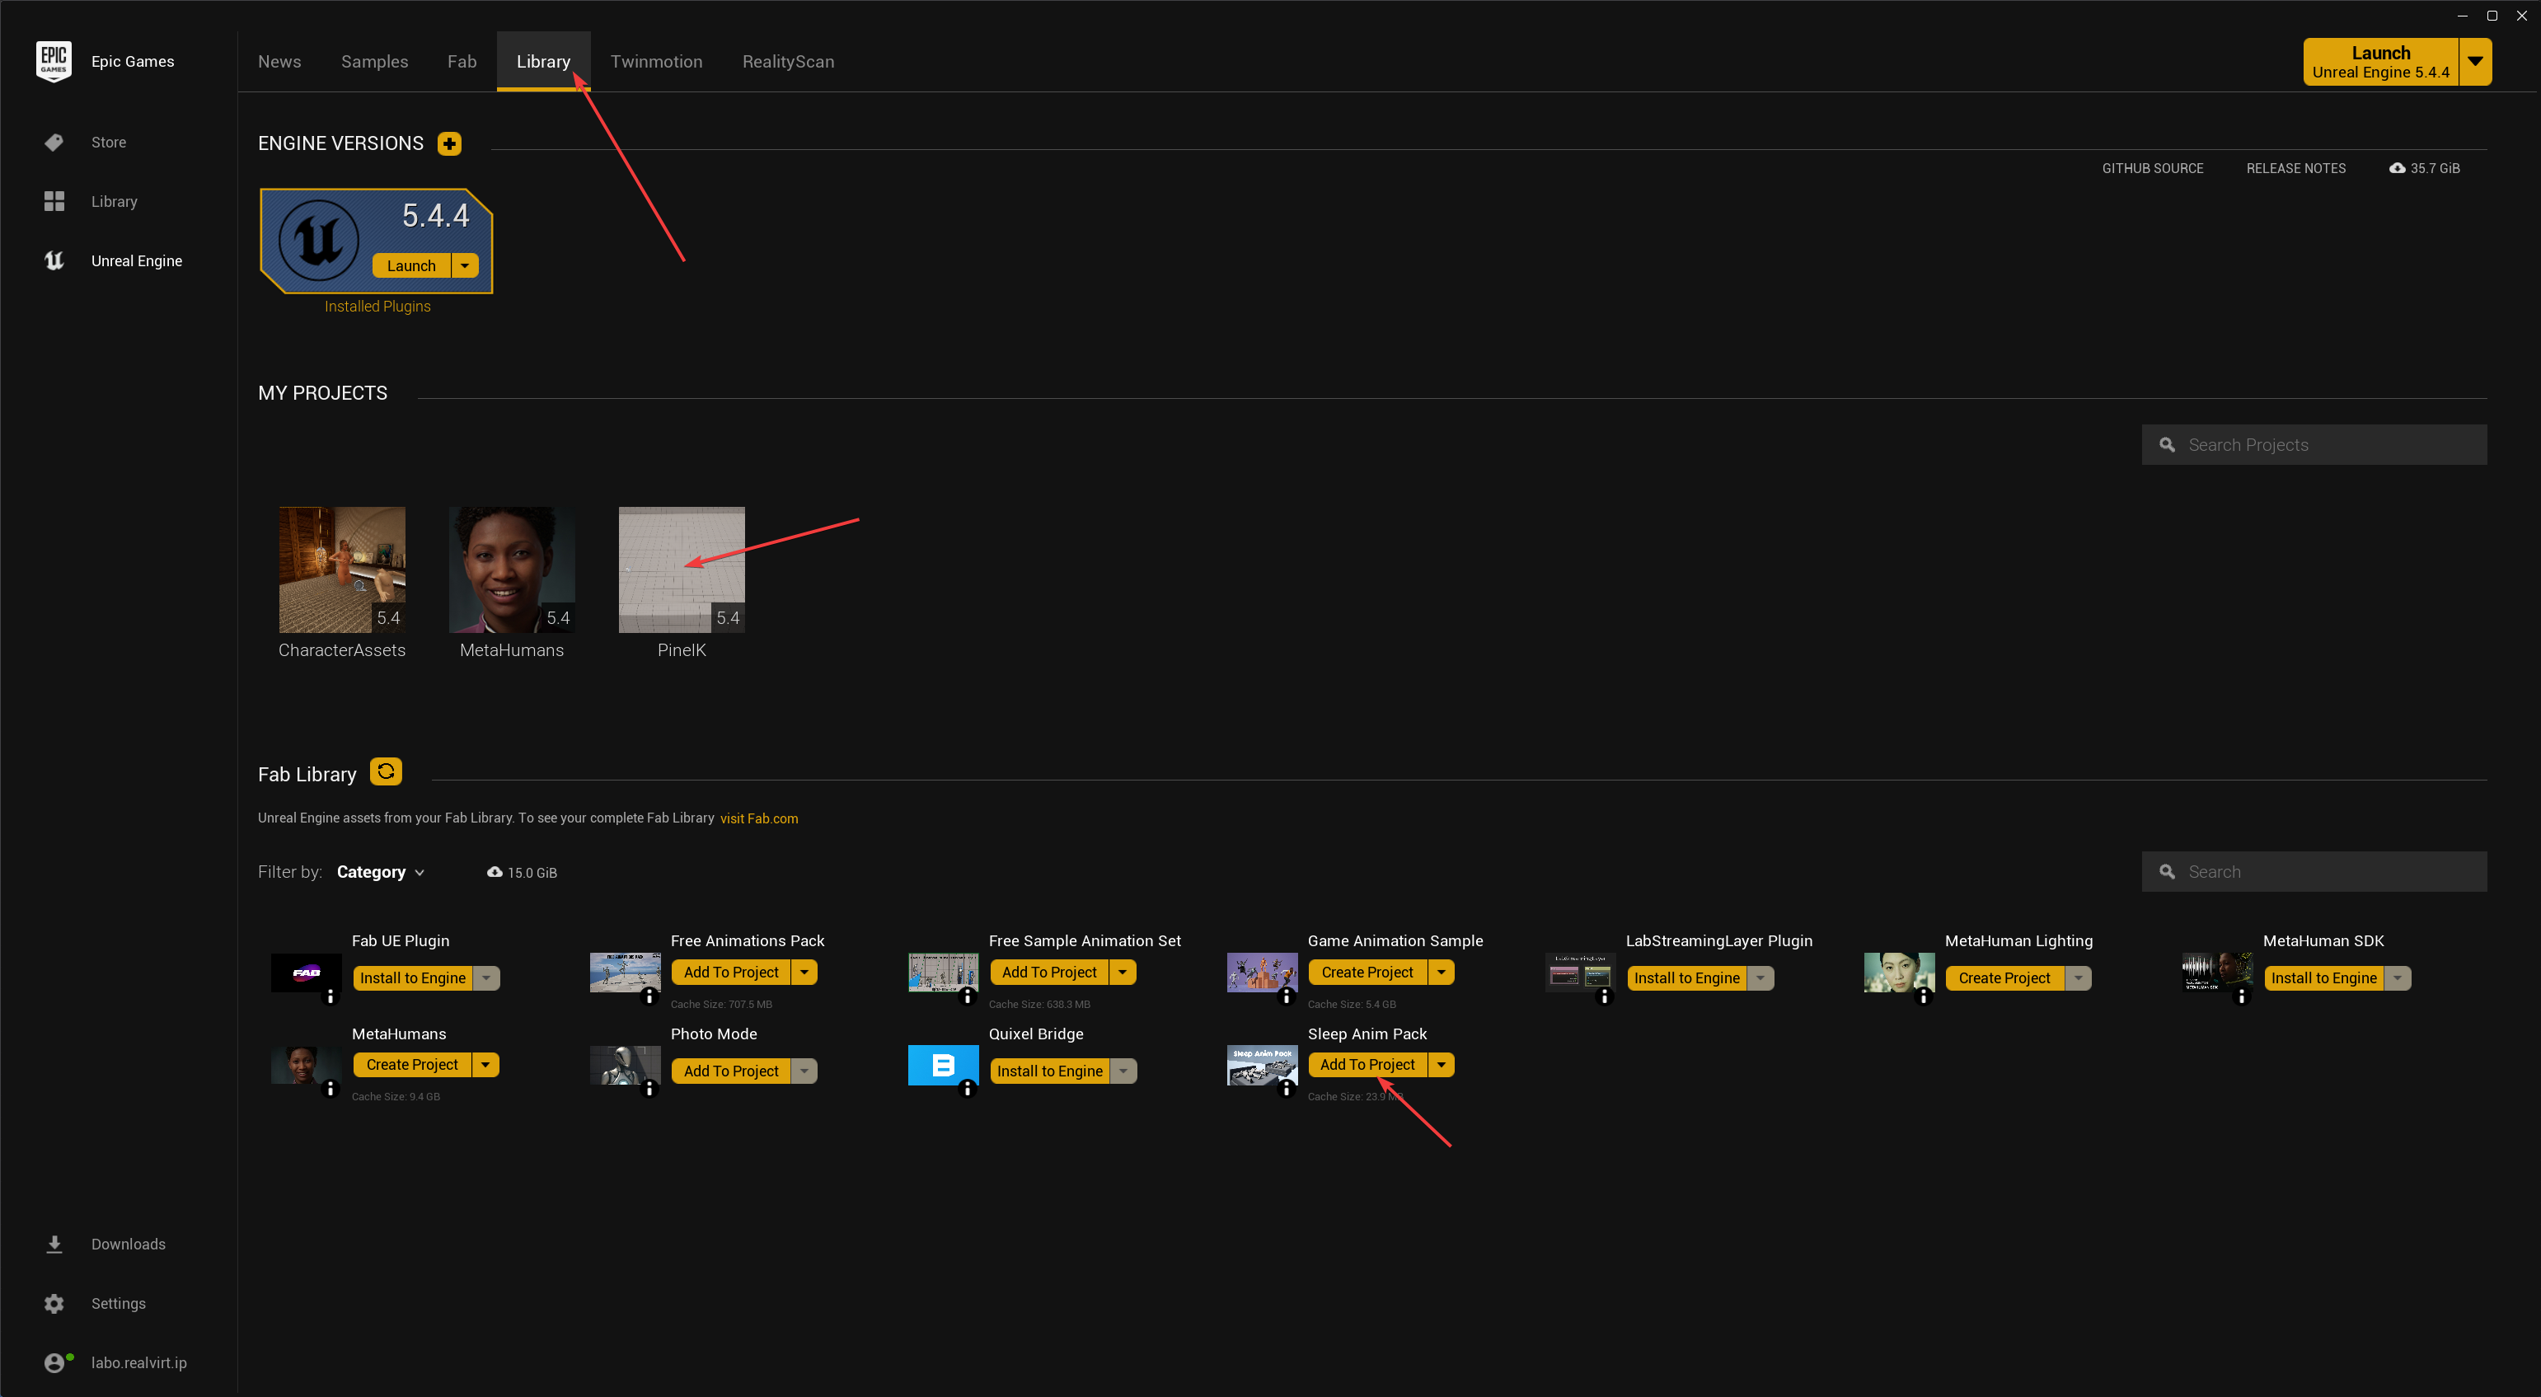
Task: Show info for MetaHuman Lighting
Action: (x=1924, y=996)
